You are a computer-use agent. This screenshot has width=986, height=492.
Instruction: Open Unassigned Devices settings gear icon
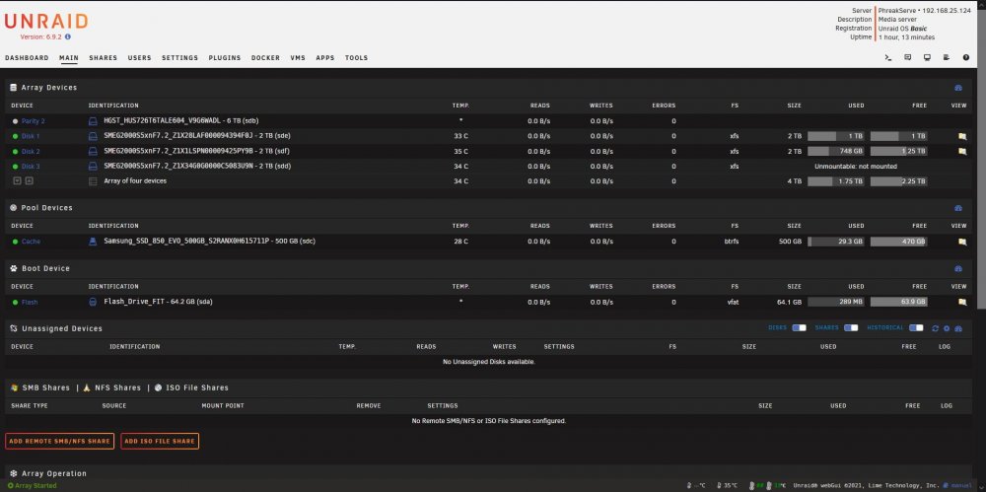tap(947, 328)
